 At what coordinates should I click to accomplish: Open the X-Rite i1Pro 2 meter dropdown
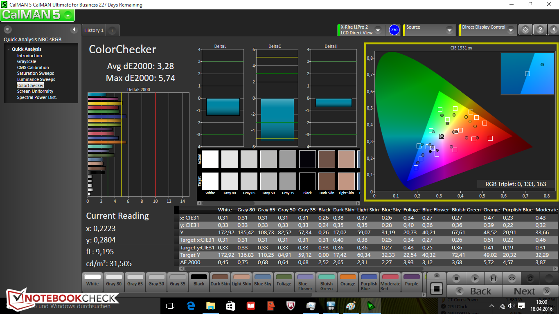pos(378,30)
